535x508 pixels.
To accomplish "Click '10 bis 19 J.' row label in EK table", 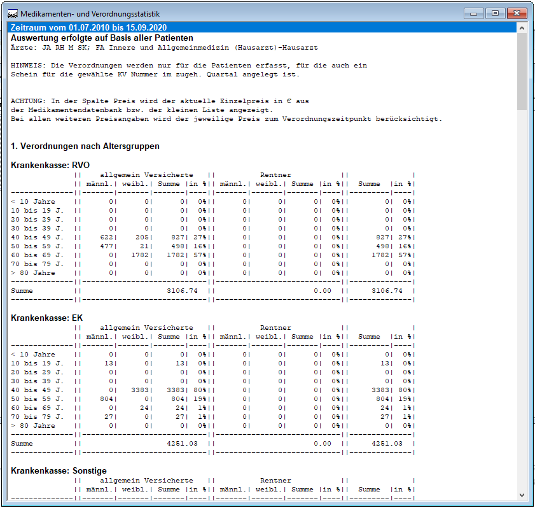I will pyautogui.click(x=37, y=363).
